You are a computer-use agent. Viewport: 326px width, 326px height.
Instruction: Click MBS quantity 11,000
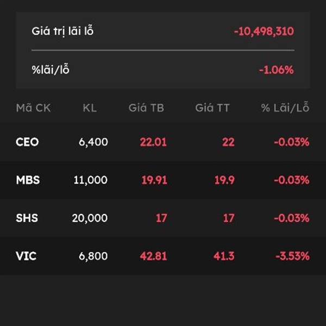pos(91,180)
